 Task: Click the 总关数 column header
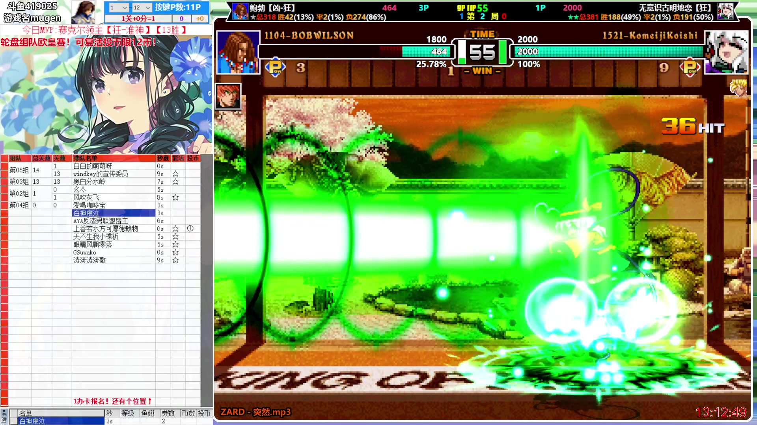pyautogui.click(x=41, y=158)
